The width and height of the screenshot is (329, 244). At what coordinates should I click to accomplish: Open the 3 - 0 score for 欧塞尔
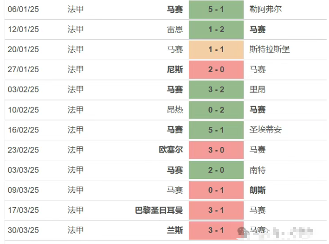[x=216, y=150]
